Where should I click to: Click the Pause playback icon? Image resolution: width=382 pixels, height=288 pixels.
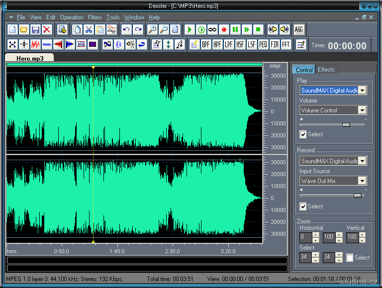pos(235,29)
